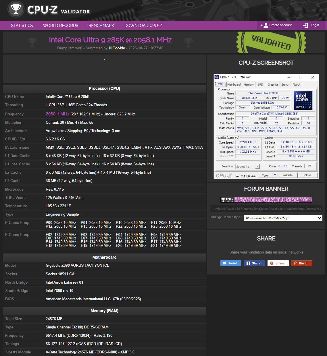Click the green VALIDATED stamp badge
Image resolution: width=327 pixels, height=356 pixels.
tap(271, 42)
